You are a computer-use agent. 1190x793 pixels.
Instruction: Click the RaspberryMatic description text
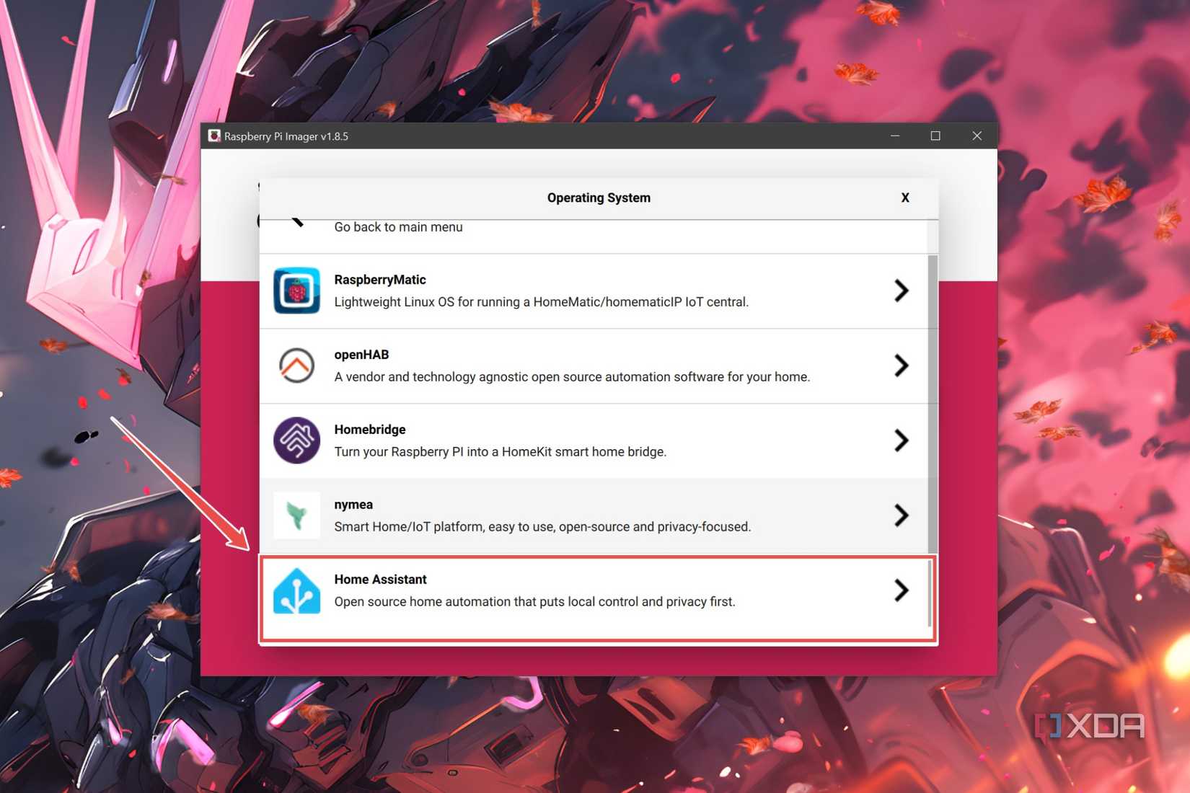[542, 302]
